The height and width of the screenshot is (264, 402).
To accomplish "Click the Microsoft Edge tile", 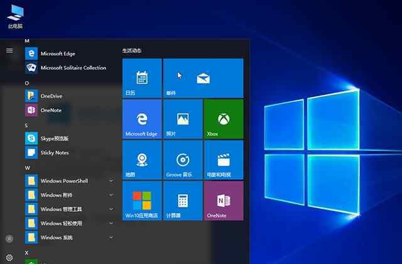I will click(142, 119).
